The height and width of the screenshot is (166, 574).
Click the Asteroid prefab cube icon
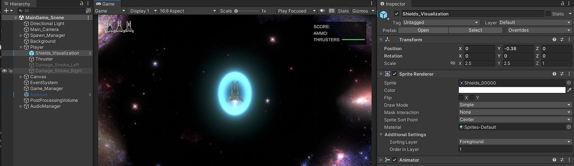[27, 95]
